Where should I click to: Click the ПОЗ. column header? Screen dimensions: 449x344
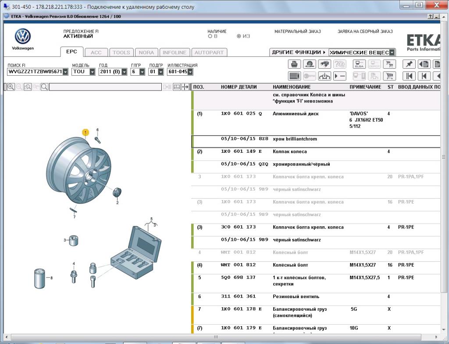199,87
